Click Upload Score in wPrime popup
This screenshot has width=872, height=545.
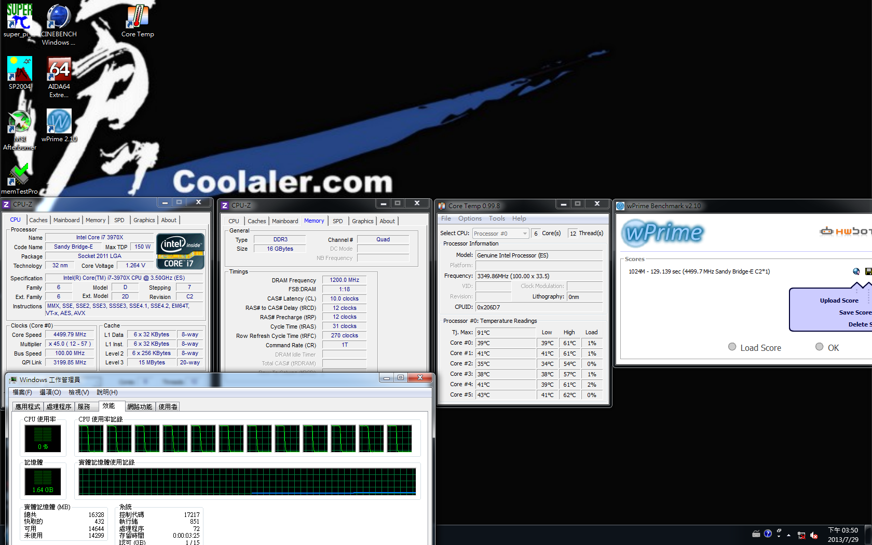tap(839, 301)
